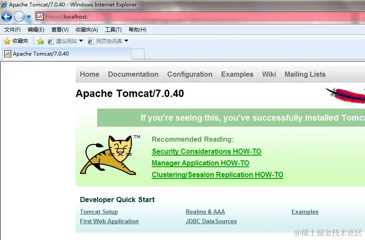Click the successfully installed Tomcat banner

pyautogui.click(x=231, y=118)
